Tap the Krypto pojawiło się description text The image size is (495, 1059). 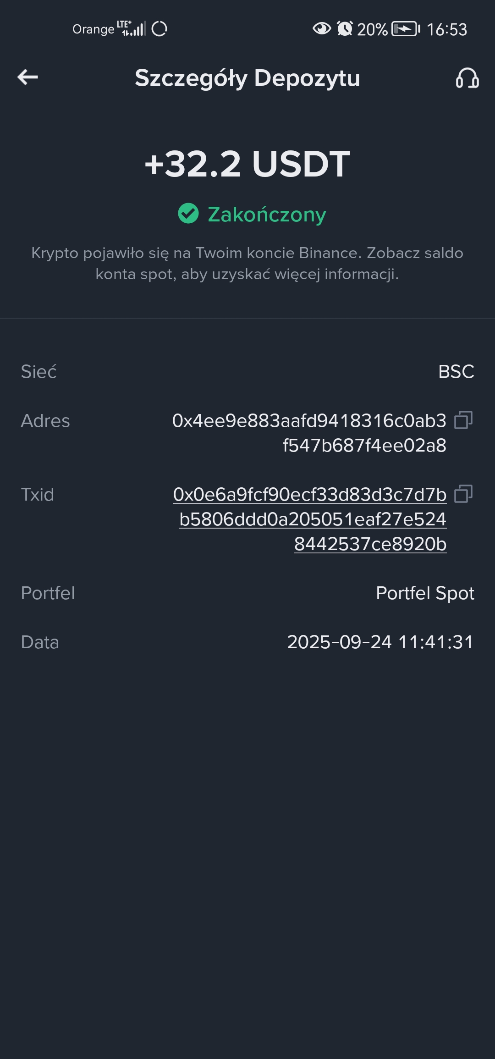[x=247, y=264]
